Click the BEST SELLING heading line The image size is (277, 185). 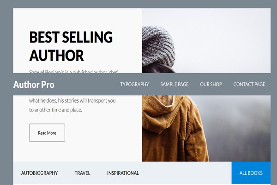(71, 37)
